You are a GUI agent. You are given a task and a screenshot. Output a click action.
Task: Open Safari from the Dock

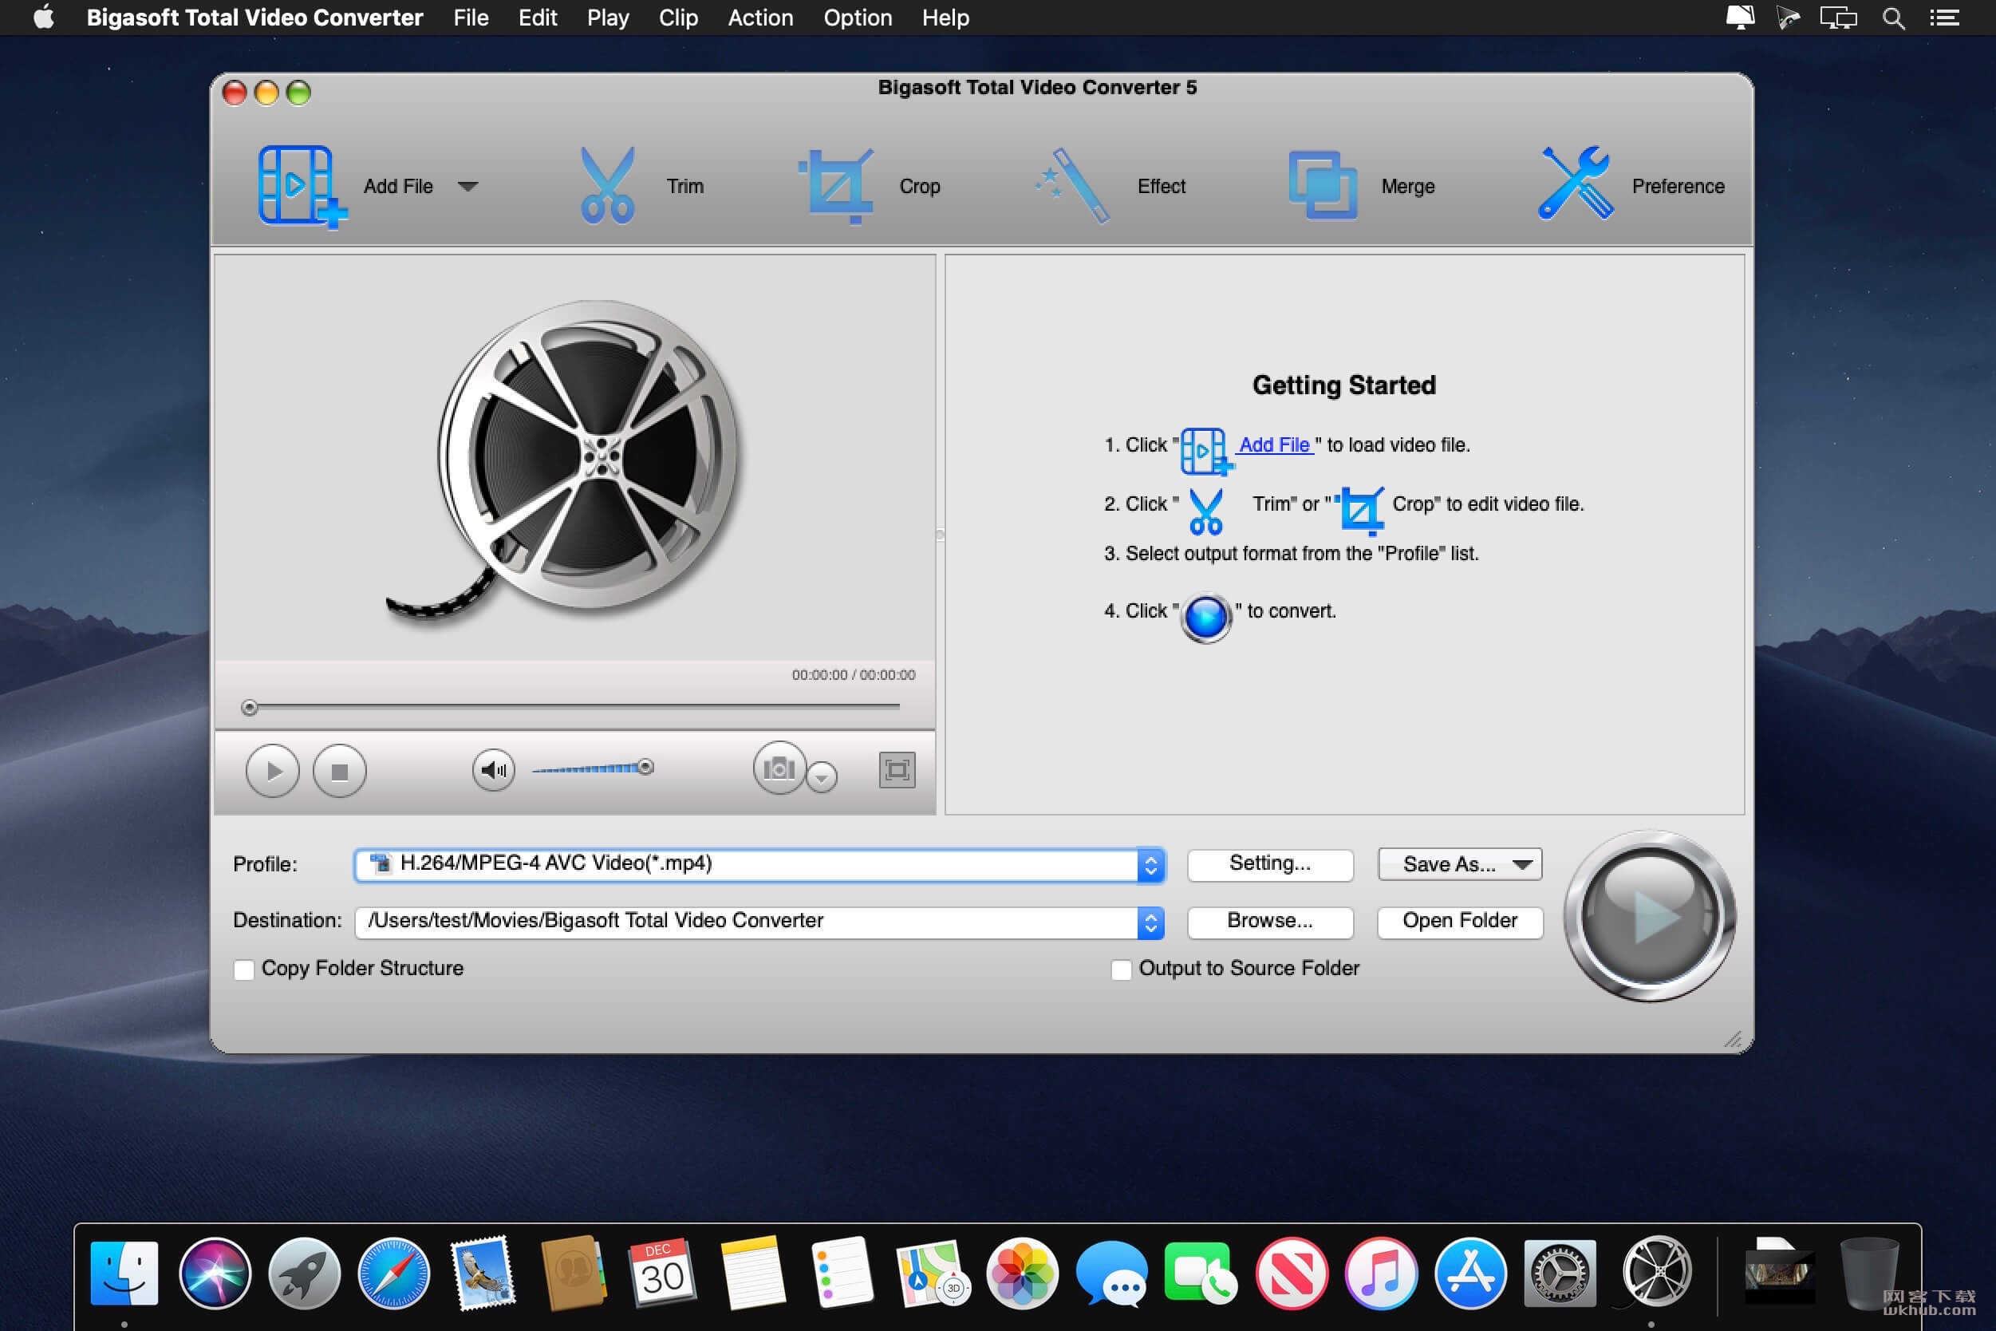coord(394,1274)
